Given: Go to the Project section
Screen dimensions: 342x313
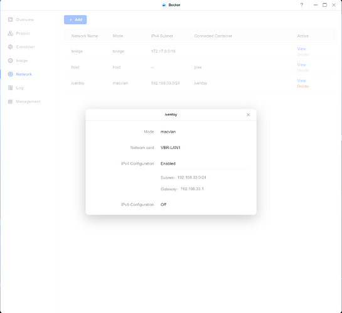Looking at the screenshot, I should [x=23, y=33].
